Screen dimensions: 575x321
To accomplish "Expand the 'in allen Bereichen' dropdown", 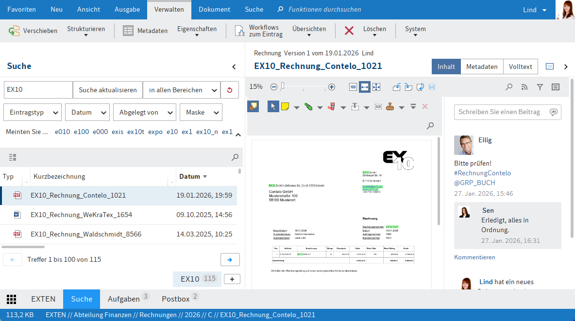I will pyautogui.click(x=182, y=90).
